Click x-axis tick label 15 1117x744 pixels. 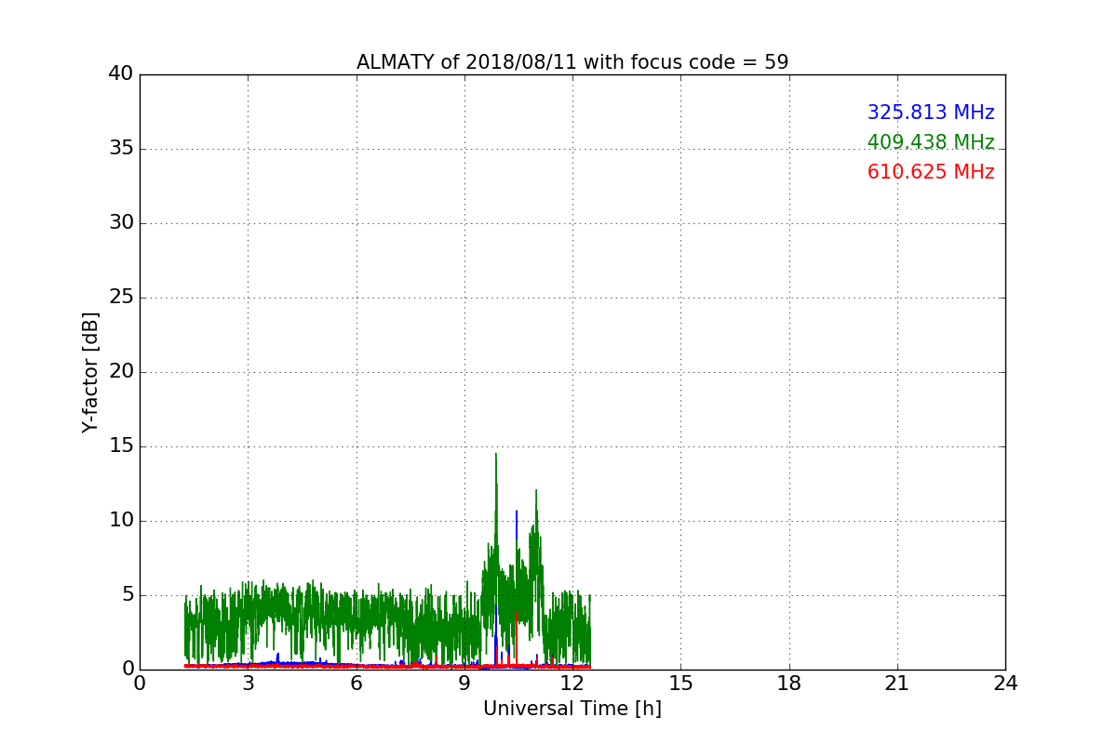[680, 684]
